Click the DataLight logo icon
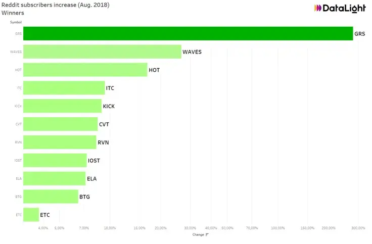The width and height of the screenshot is (372, 244). pos(318,8)
